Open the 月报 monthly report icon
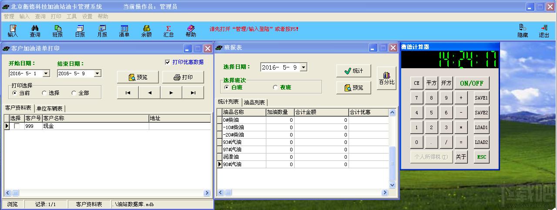Screen dimensions: 557x210 (102, 31)
